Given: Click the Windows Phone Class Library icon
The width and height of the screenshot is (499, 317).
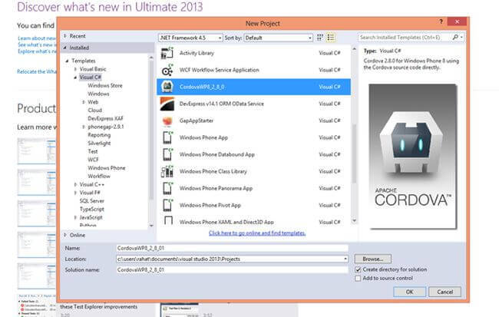Looking at the screenshot, I should [x=167, y=171].
